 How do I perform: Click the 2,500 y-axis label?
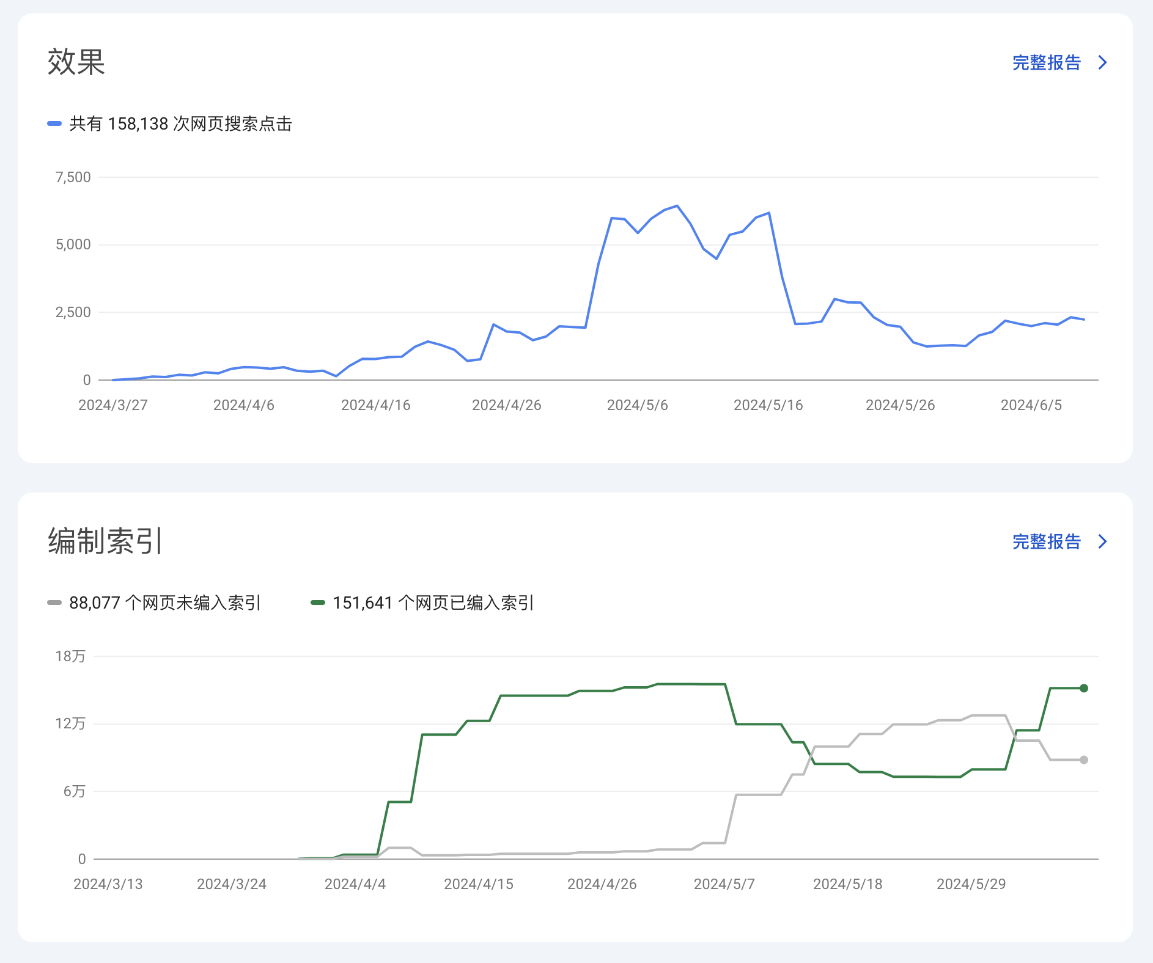pyautogui.click(x=73, y=312)
